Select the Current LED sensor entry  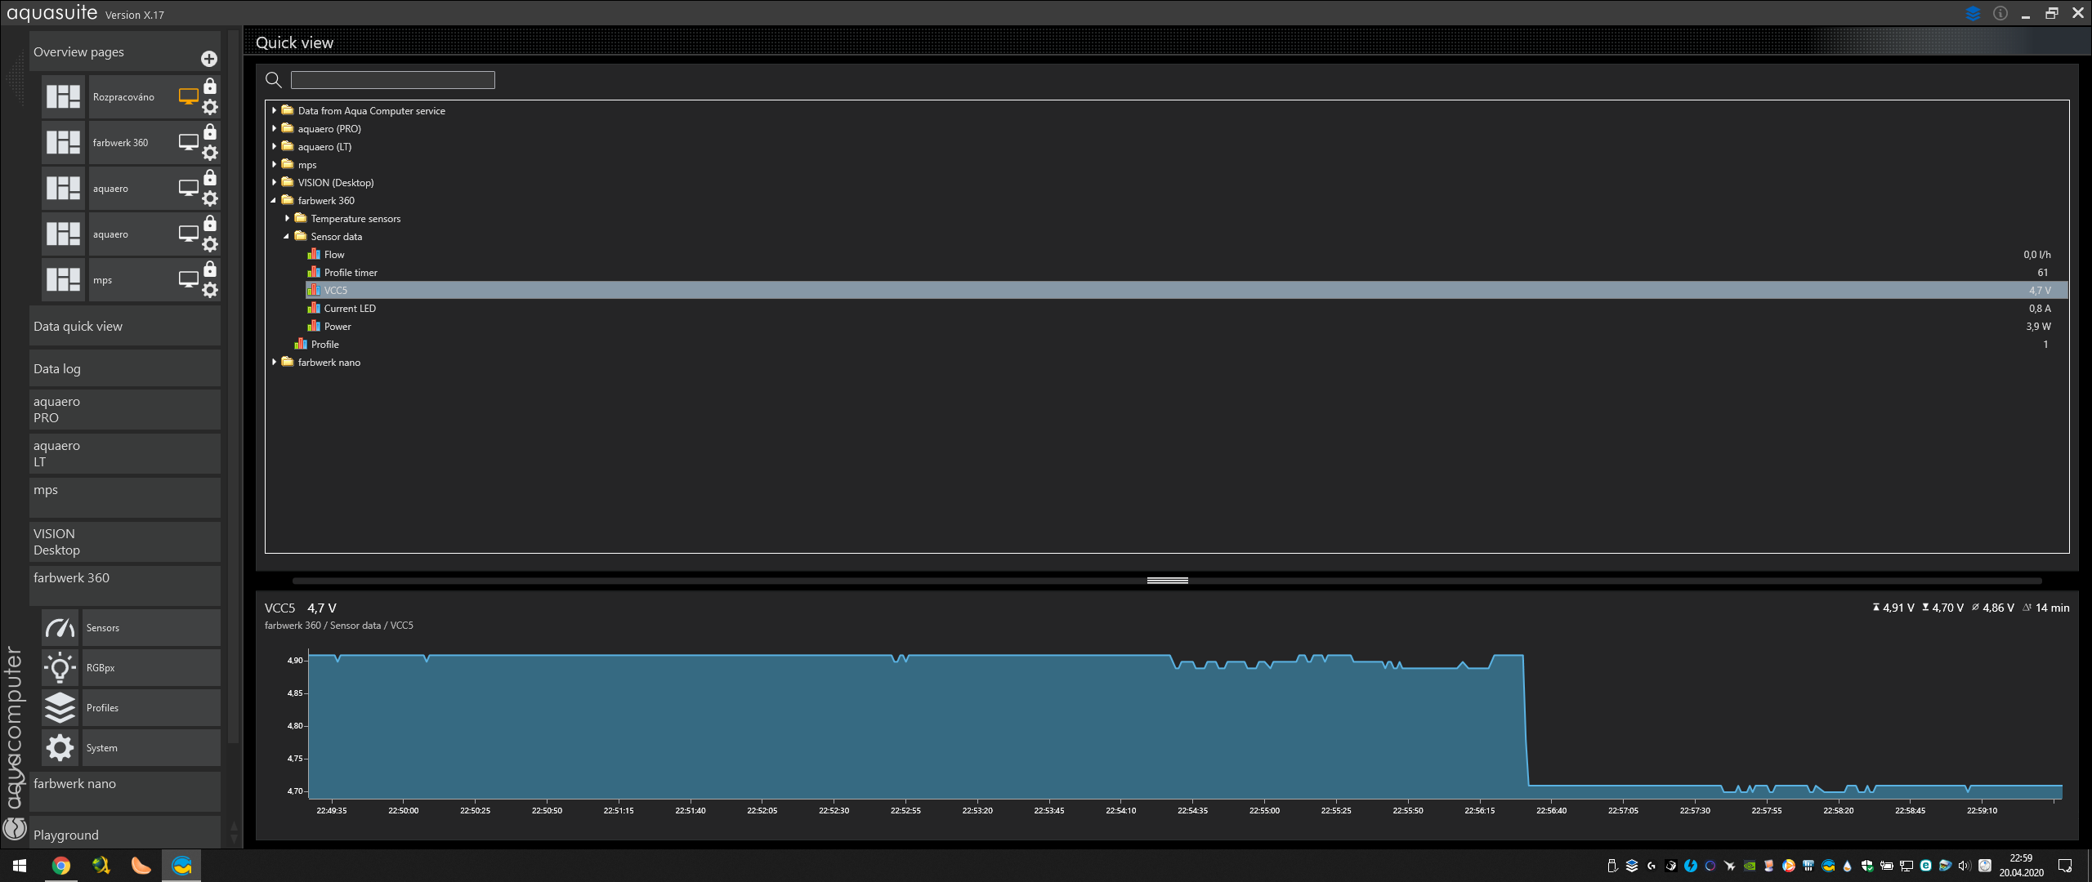350,309
